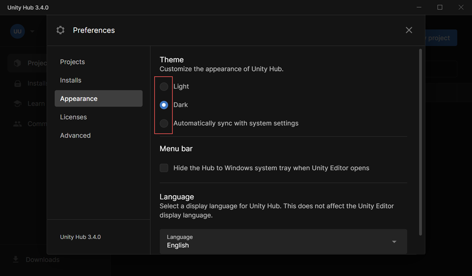The width and height of the screenshot is (472, 276).
Task: Maximize the Unity Hub window
Action: coord(440,7)
